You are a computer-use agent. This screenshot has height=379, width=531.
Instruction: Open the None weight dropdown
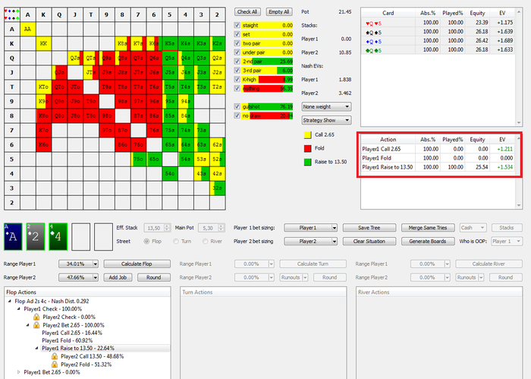[326, 106]
